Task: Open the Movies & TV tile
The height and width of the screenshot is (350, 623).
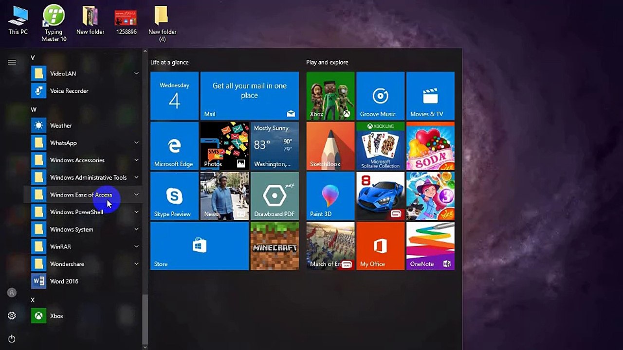Action: [x=430, y=96]
